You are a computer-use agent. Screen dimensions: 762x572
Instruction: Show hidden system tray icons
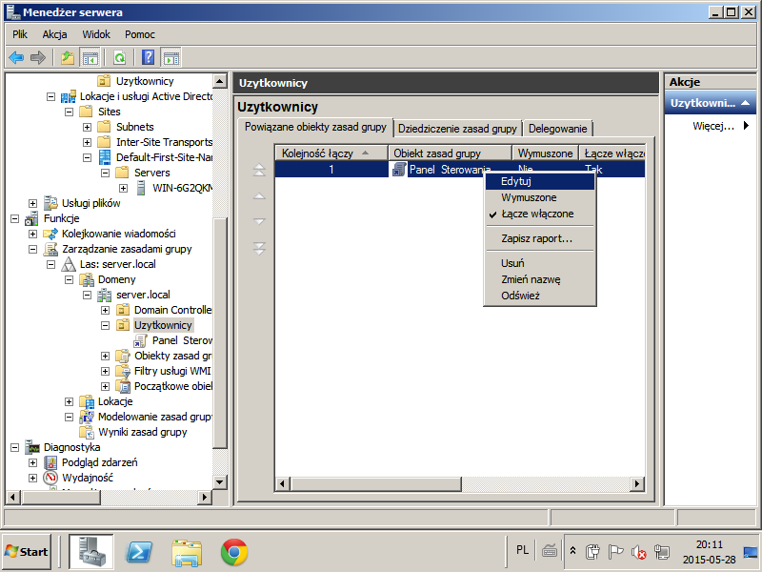[x=573, y=551]
